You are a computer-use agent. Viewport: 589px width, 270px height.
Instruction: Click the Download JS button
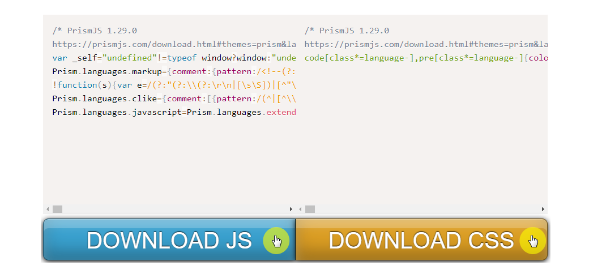169,239
